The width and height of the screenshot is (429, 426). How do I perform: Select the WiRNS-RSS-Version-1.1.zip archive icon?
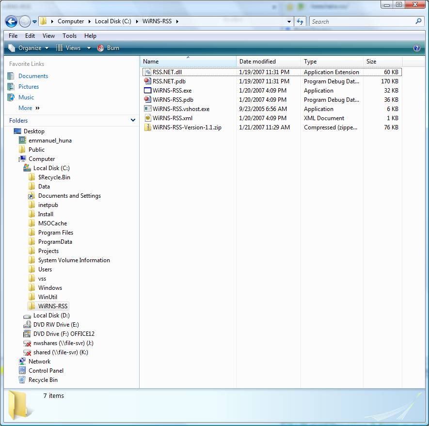click(x=148, y=127)
